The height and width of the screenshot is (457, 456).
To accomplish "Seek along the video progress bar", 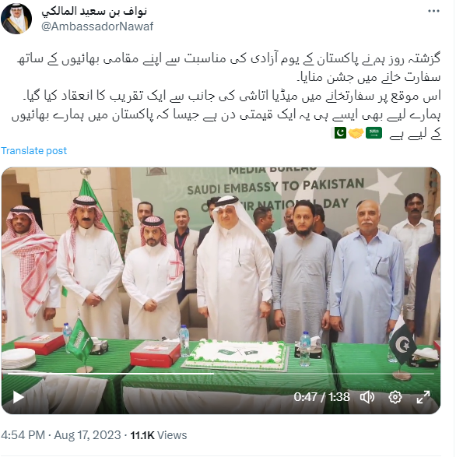I will (221, 374).
